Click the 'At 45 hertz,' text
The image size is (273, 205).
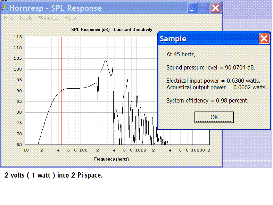click(x=181, y=54)
